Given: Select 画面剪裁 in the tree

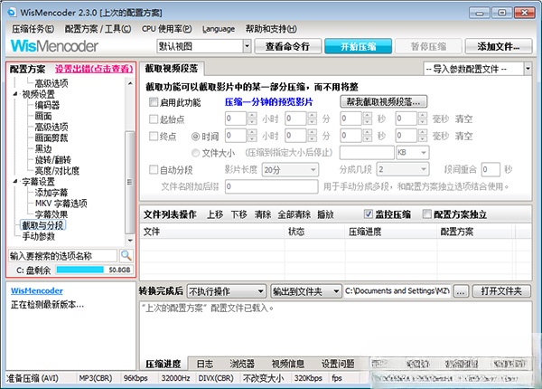Looking at the screenshot, I should pos(51,138).
